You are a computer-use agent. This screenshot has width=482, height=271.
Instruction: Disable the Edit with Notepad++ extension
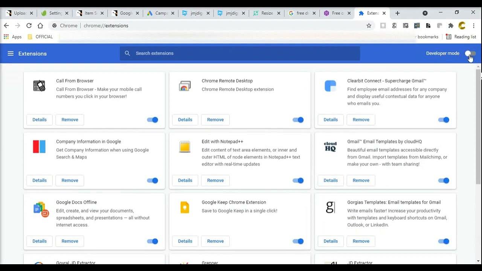[298, 181]
